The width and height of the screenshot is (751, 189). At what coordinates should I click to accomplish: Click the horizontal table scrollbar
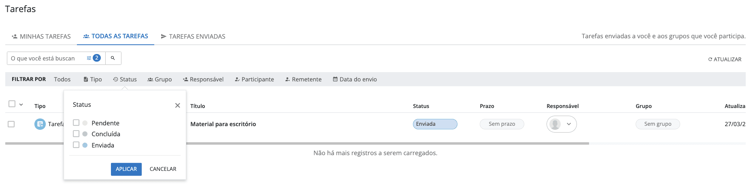pyautogui.click(x=324, y=143)
